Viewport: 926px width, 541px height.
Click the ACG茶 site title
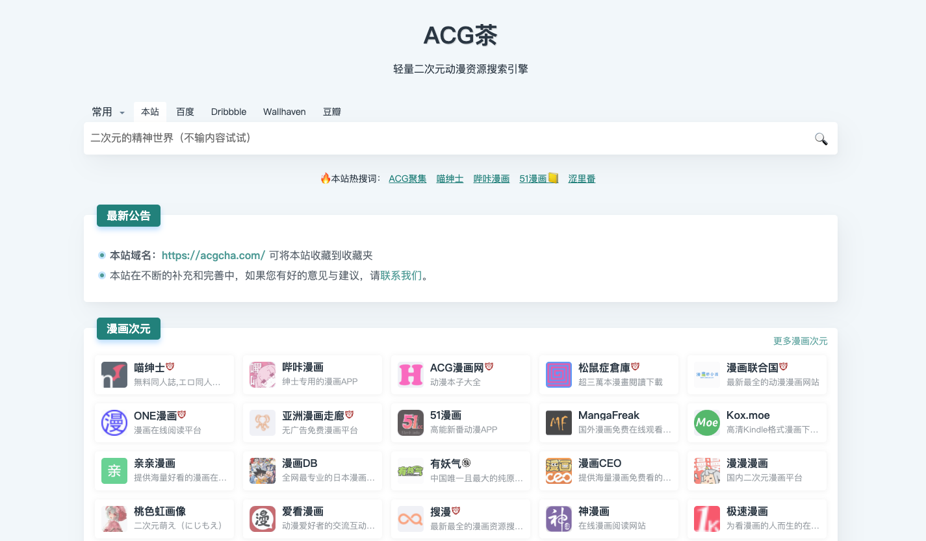click(461, 36)
